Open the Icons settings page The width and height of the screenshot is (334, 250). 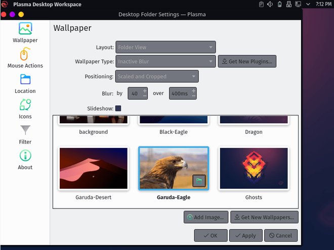pos(25,109)
